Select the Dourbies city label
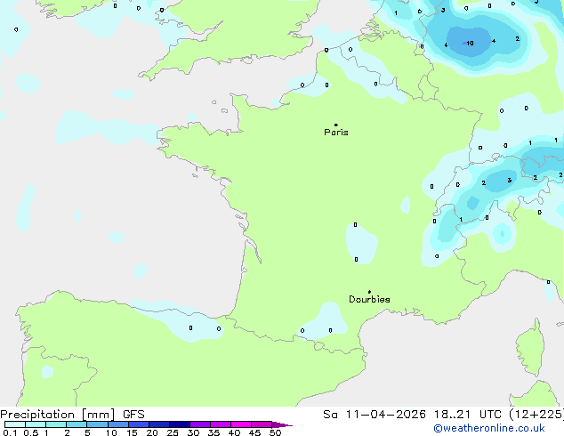The image size is (564, 436). point(369,299)
